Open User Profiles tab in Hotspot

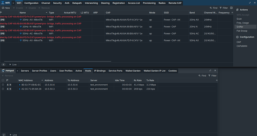(66, 71)
